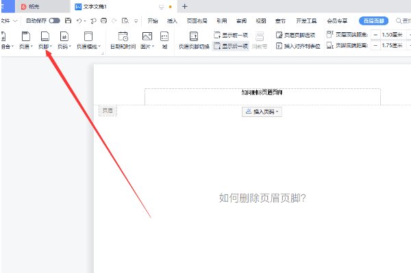
Task: Switch to the 会员专享 ribbon tab
Action: (337, 21)
